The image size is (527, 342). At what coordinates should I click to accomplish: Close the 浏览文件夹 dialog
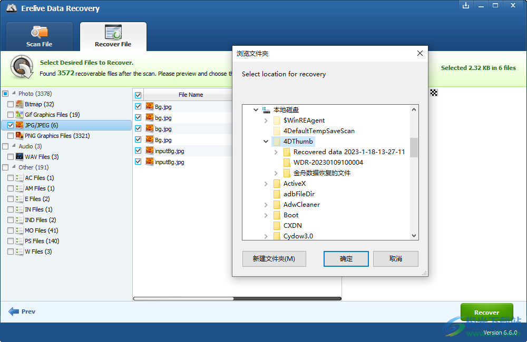coord(420,53)
